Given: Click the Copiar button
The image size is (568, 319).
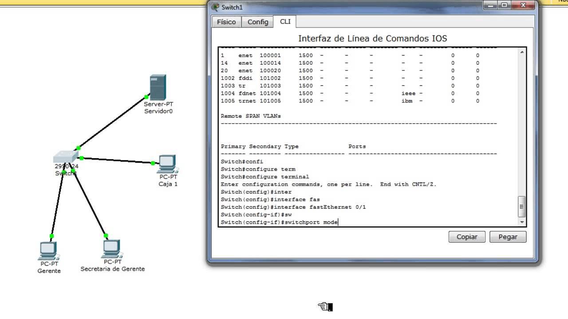Looking at the screenshot, I should click(466, 237).
